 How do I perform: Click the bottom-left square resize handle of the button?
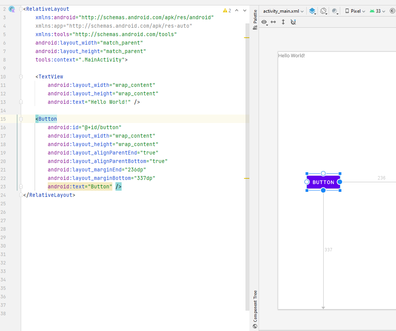tap(307, 190)
